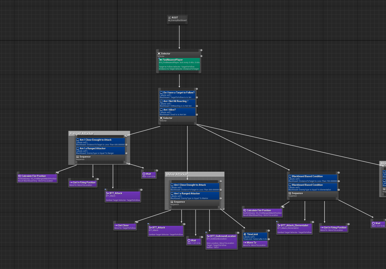Image resolution: width=386 pixels, height=269 pixels.
Task: Click the 'Get Close' move icon
Action: 116,226
